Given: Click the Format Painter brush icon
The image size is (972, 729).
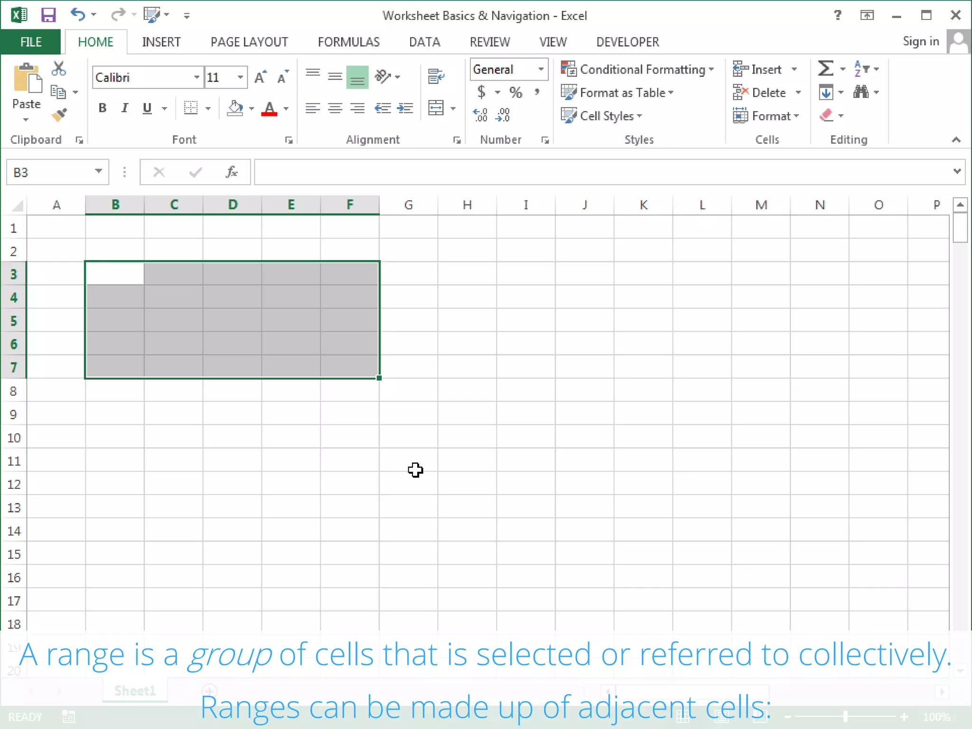Looking at the screenshot, I should (x=59, y=115).
